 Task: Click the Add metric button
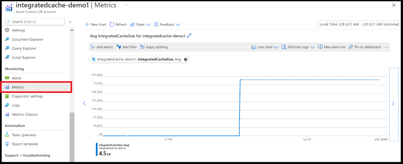102,47
